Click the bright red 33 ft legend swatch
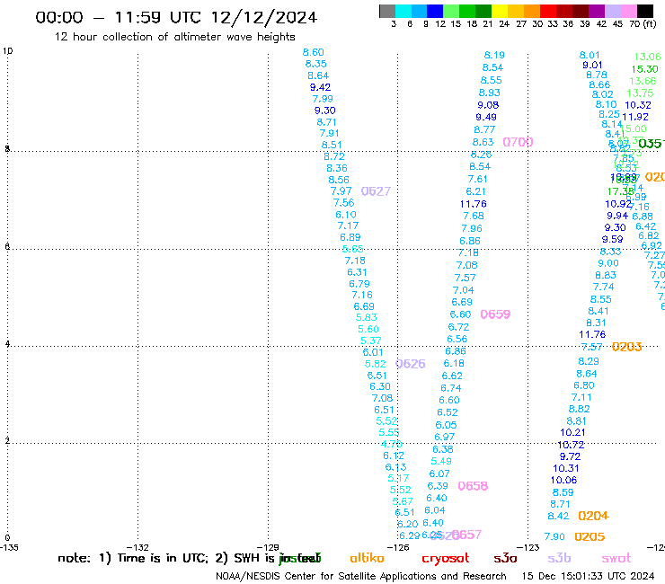The image size is (665, 584). pyautogui.click(x=548, y=11)
